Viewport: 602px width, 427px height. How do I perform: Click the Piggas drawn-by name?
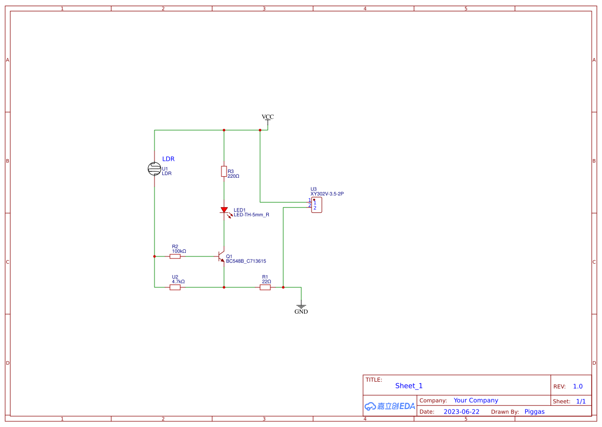tap(535, 412)
